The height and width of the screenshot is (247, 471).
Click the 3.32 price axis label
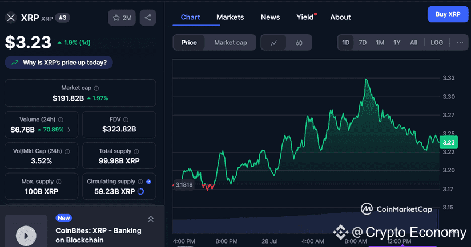[x=449, y=78]
